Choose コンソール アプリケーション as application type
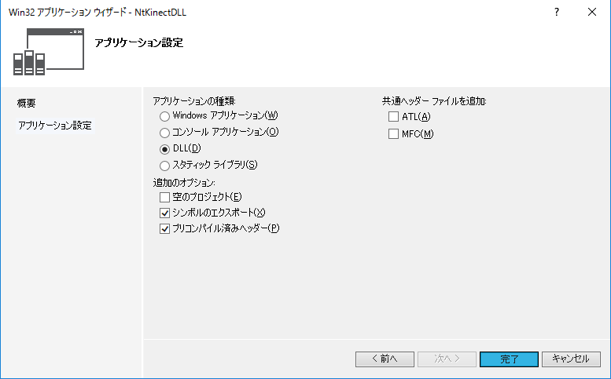Screen dimensions: 611x379 [x=164, y=133]
